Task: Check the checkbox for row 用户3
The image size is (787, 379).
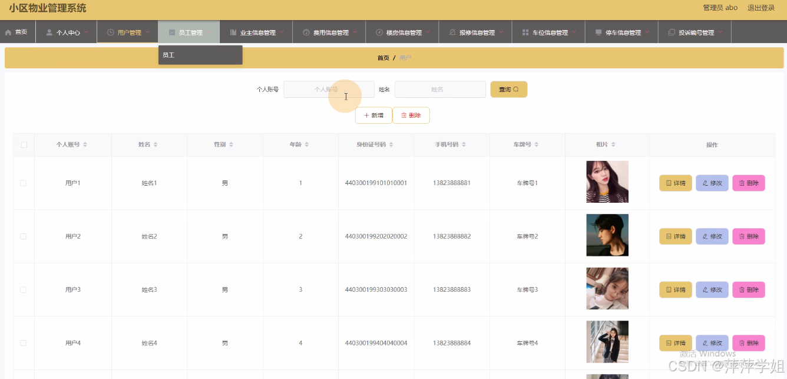Action: coord(24,290)
